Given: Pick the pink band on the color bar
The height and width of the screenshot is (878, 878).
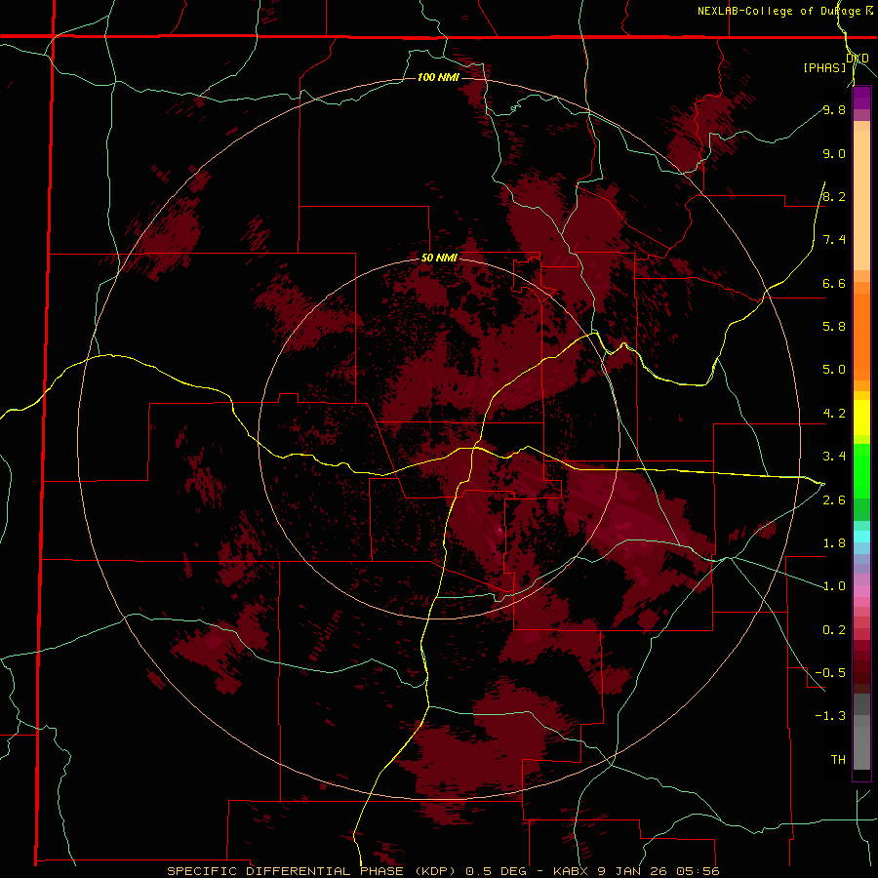Looking at the screenshot, I should tap(861, 591).
